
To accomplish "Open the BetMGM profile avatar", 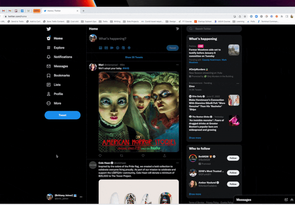I will tap(193, 158).
